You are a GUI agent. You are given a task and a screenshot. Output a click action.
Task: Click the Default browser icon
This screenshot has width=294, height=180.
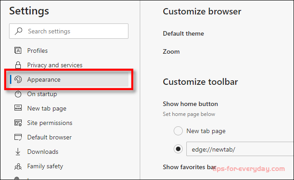tap(18, 137)
